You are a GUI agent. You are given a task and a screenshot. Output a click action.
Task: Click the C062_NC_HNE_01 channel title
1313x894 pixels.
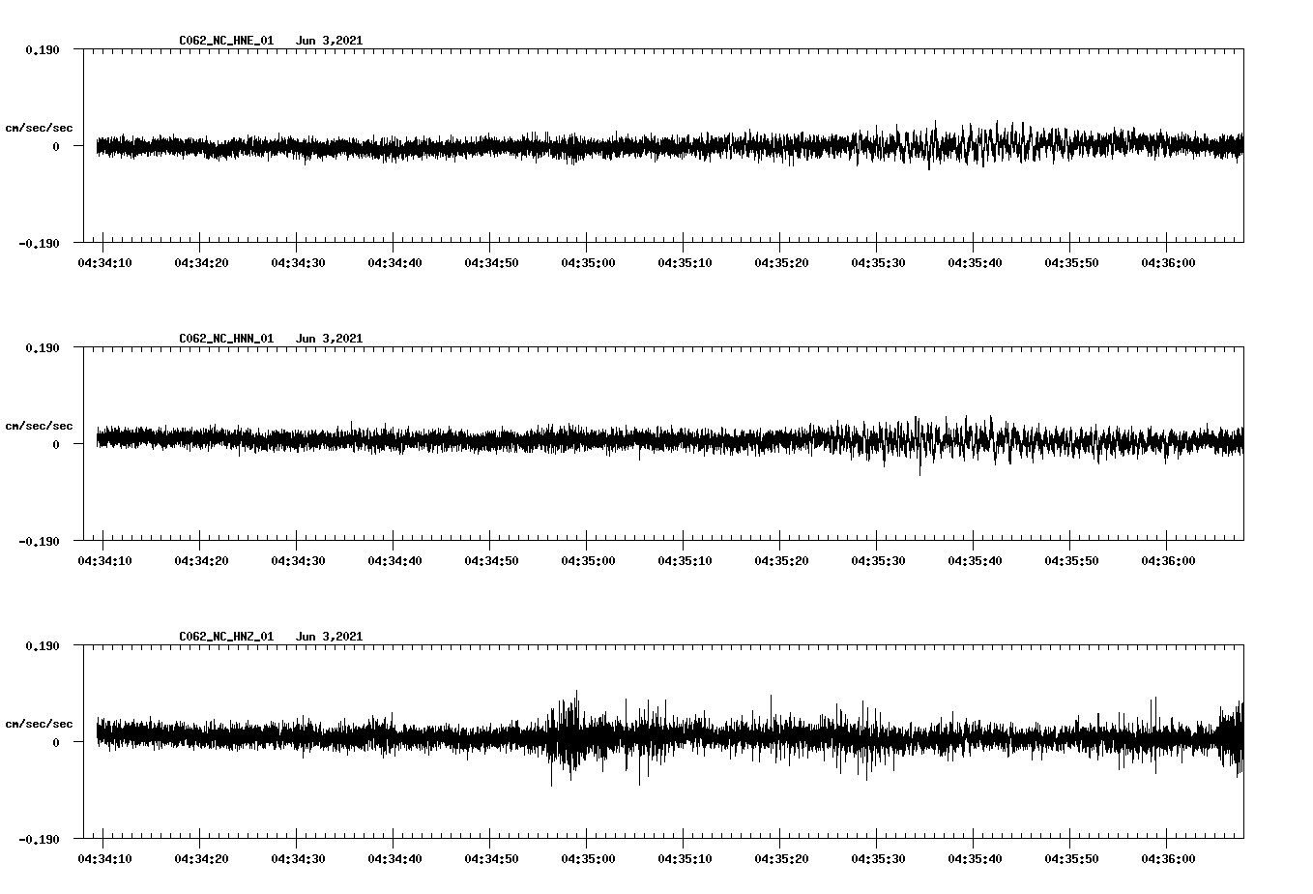226,41
